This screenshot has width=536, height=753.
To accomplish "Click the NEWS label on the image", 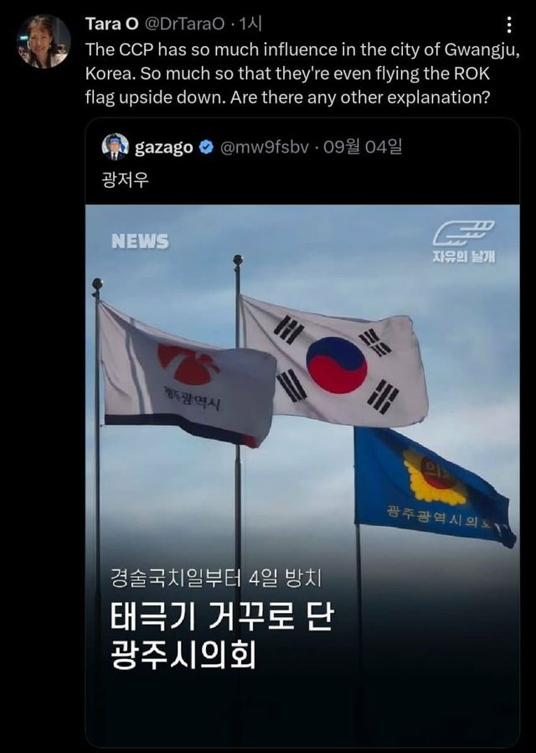I will pyautogui.click(x=140, y=241).
